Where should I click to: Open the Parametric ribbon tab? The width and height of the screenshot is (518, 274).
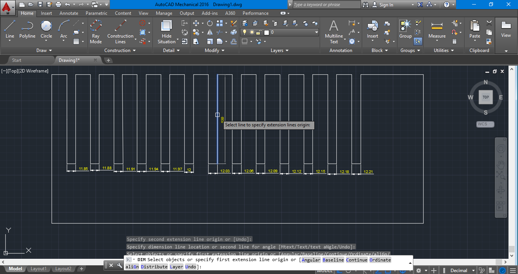point(96,13)
